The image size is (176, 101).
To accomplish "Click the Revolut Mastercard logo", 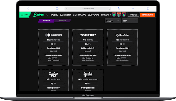I will [88, 75].
